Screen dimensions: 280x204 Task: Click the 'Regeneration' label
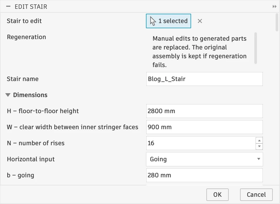(26, 37)
